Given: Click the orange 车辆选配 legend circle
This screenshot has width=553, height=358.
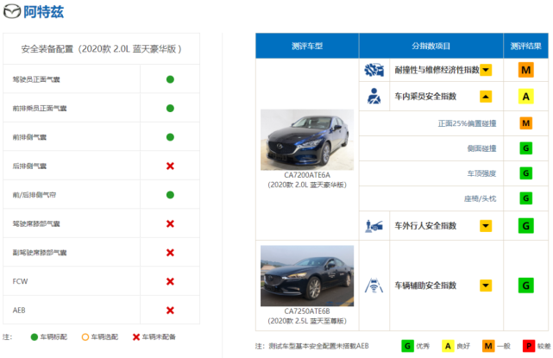Looking at the screenshot, I should (85, 337).
